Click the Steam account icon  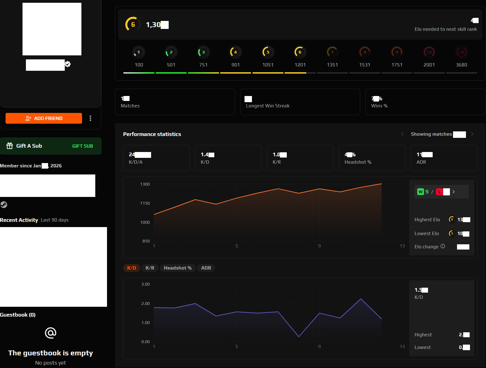coord(4,205)
